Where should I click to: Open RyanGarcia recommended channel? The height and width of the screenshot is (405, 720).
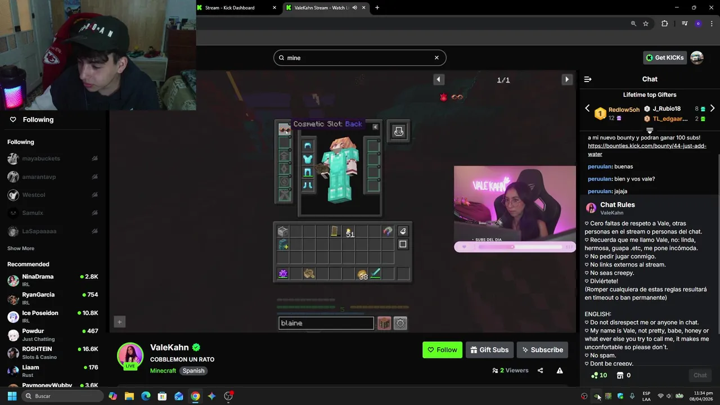[x=53, y=298]
